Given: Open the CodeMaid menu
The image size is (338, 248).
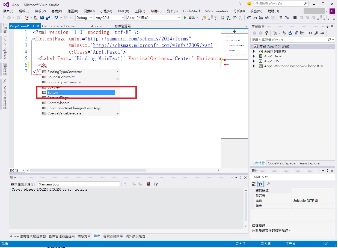Looking at the screenshot, I should click(x=191, y=11).
